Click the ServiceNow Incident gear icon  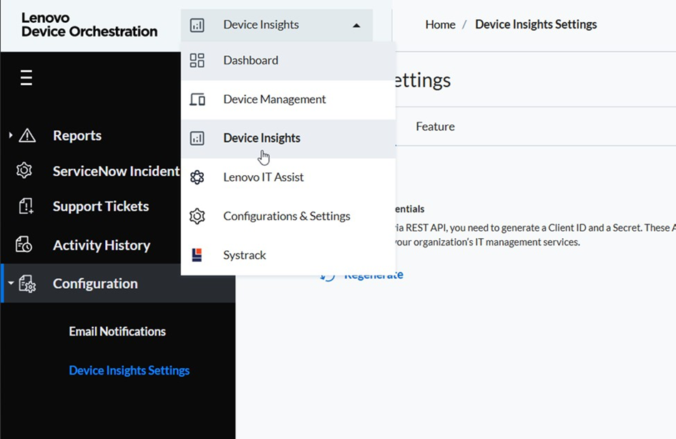pos(24,171)
